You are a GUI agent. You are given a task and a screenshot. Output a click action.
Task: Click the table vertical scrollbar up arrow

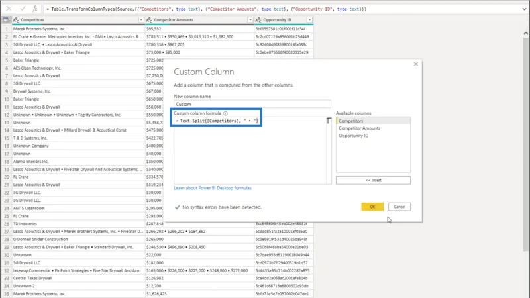[x=525, y=33]
